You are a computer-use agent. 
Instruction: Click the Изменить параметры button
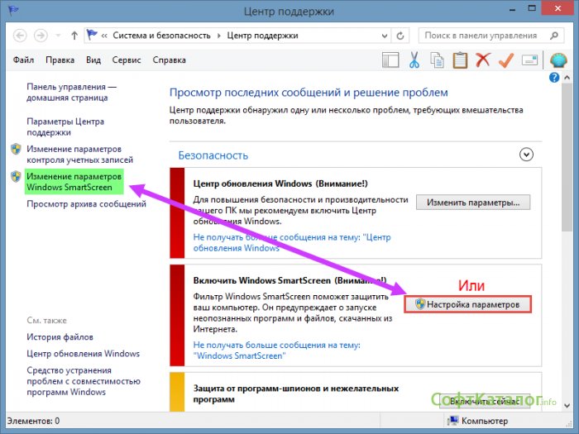[x=472, y=203]
